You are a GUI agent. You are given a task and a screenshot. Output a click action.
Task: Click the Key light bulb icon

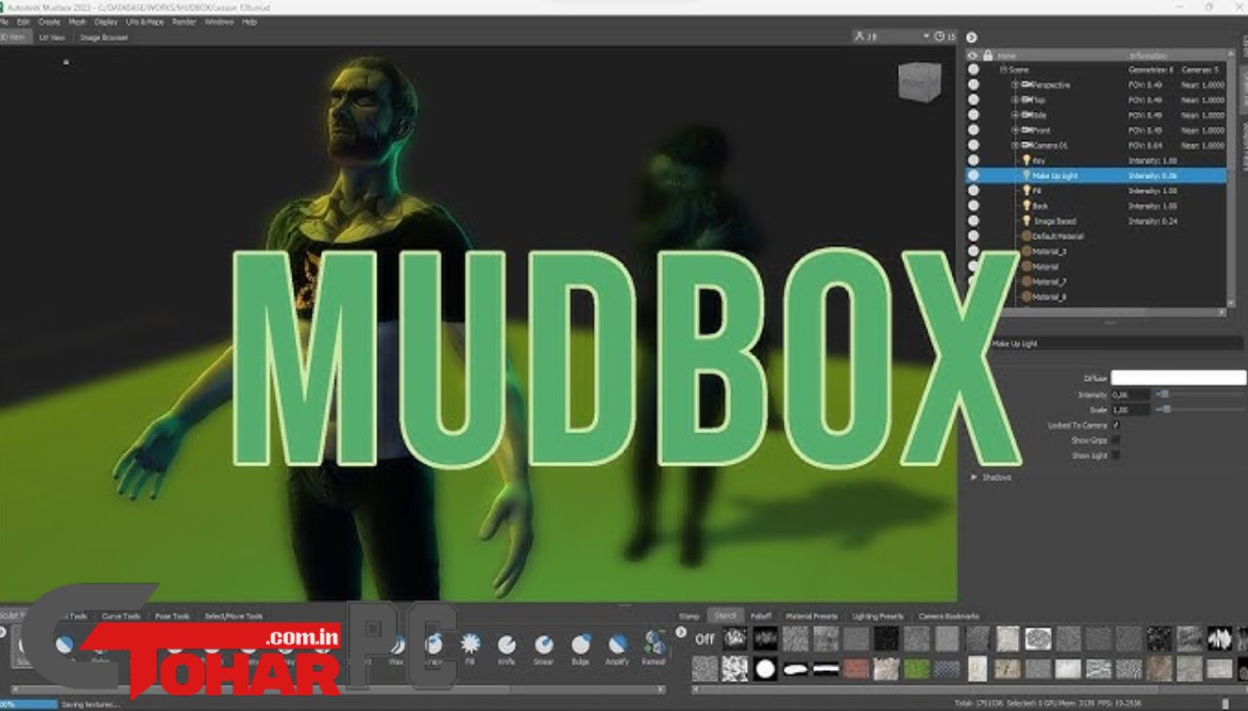point(1026,161)
